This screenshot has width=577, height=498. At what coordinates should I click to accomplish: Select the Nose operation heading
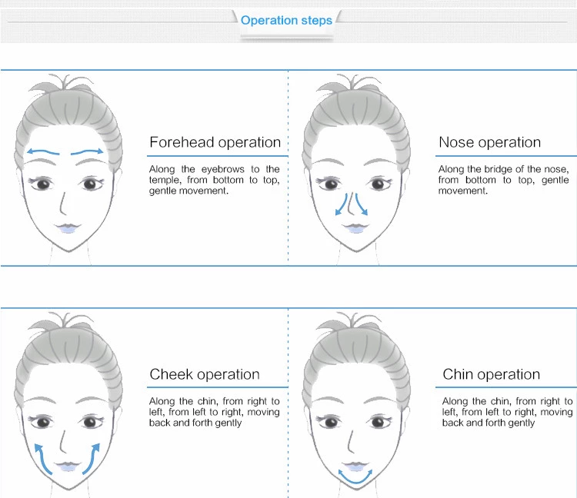pos(490,142)
